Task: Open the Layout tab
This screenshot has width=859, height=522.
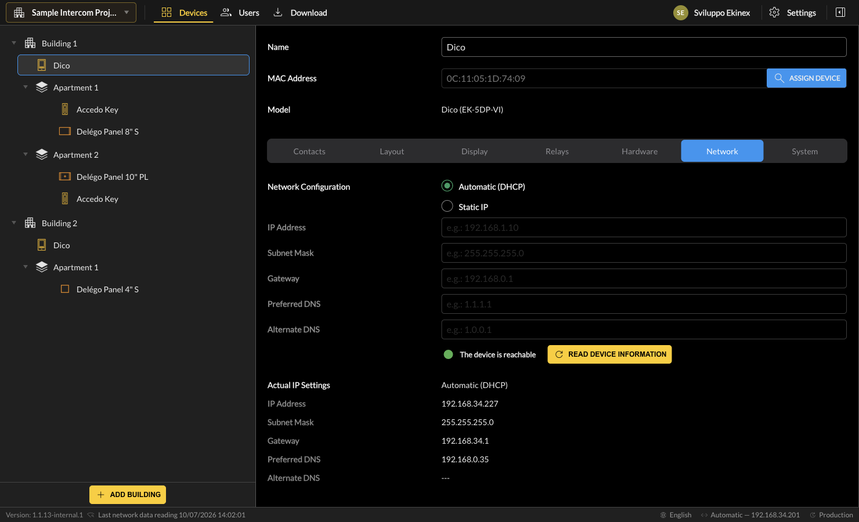Action: (392, 151)
